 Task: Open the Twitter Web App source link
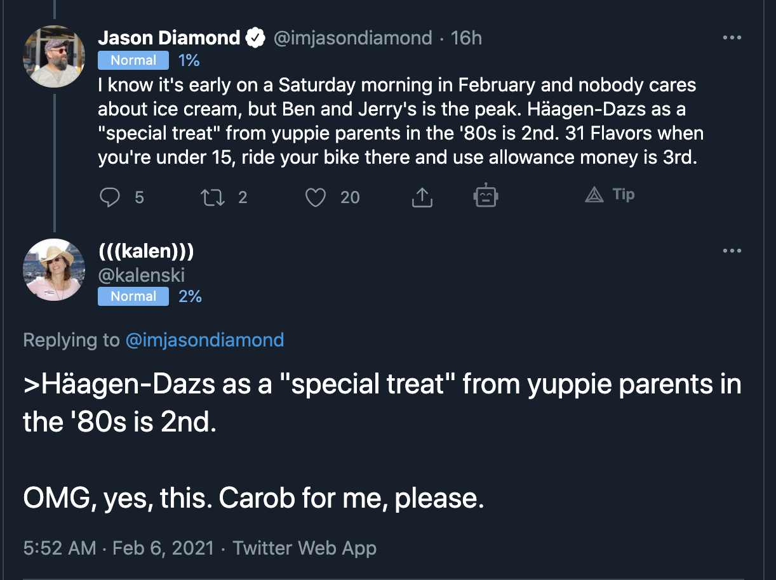pyautogui.click(x=305, y=548)
